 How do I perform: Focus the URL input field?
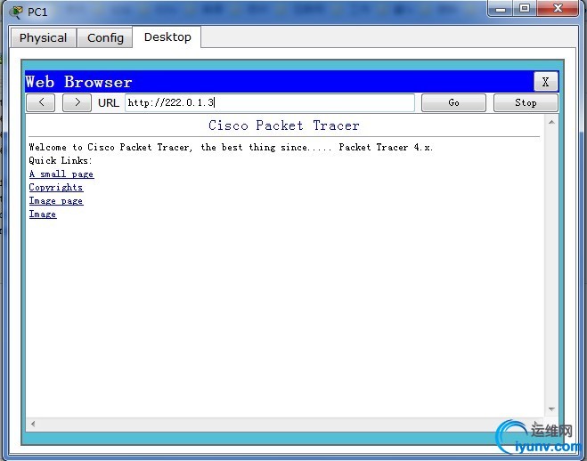tap(270, 103)
